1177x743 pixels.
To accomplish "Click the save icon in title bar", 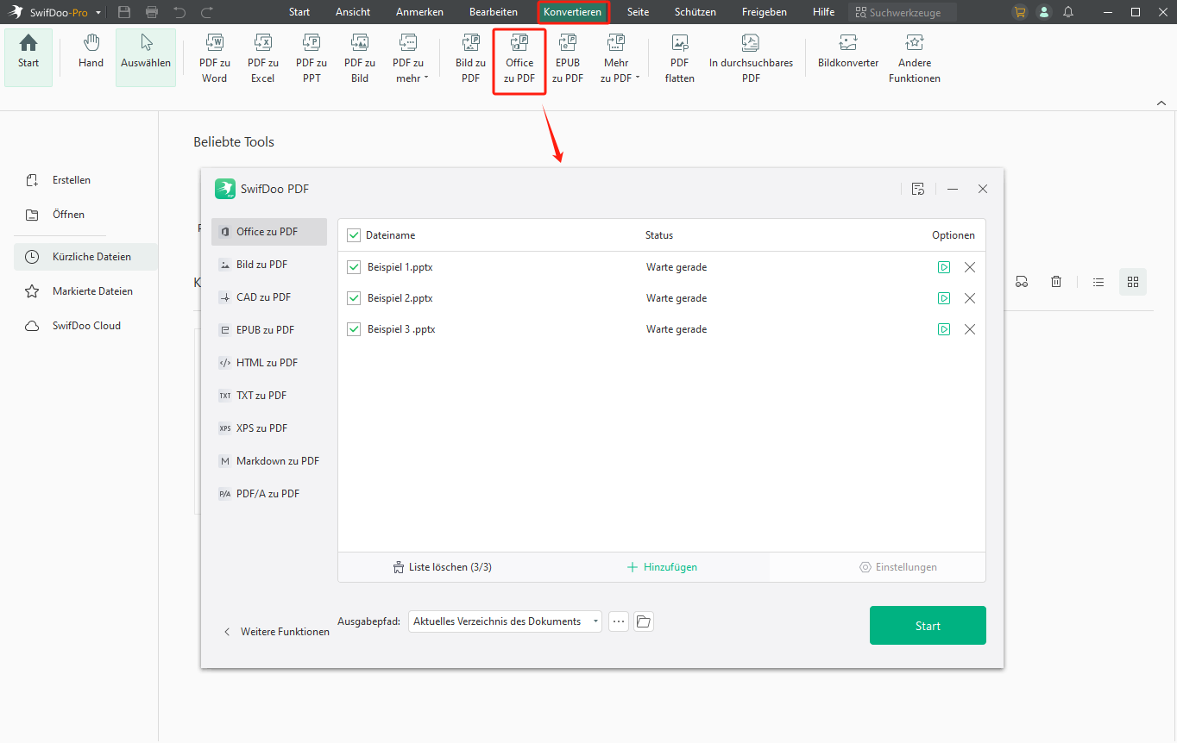I will [124, 12].
